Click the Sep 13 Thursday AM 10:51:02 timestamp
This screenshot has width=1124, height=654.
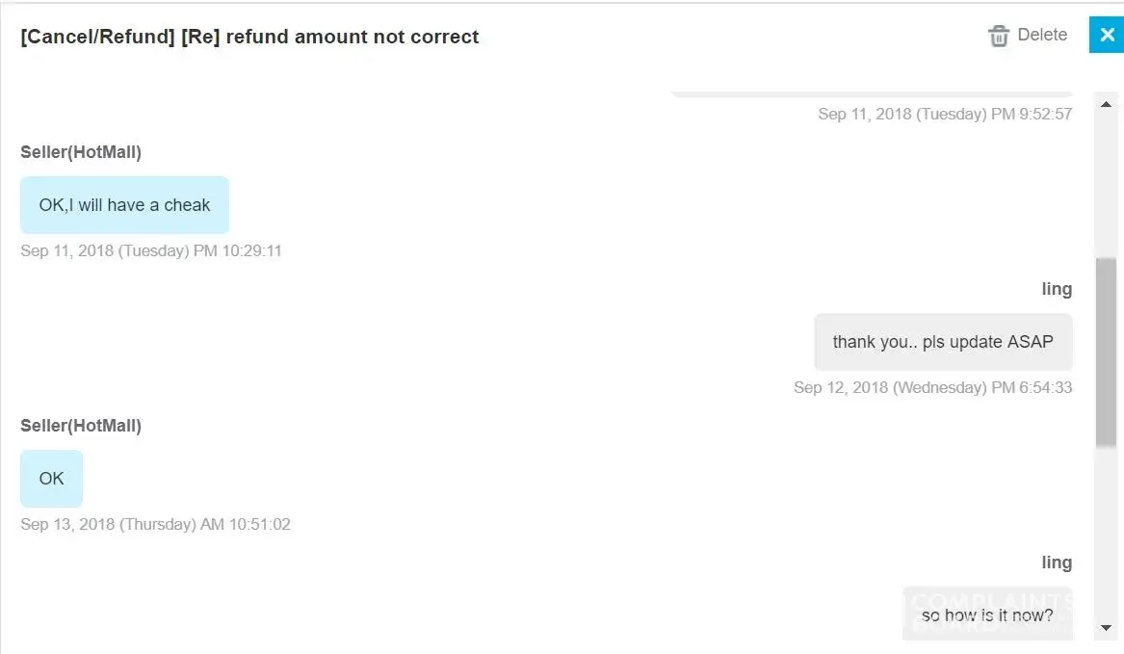155,525
